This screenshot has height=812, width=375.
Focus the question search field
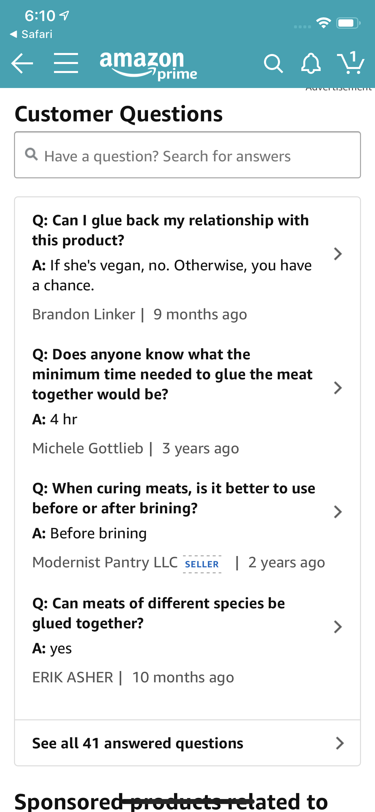click(x=193, y=156)
